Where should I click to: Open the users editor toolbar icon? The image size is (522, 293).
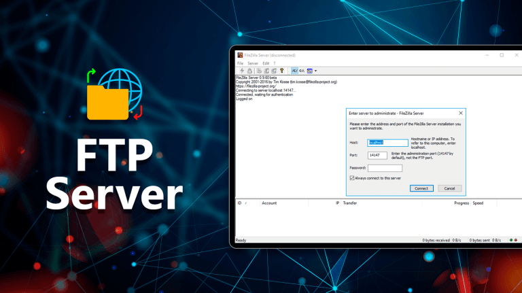coord(266,71)
